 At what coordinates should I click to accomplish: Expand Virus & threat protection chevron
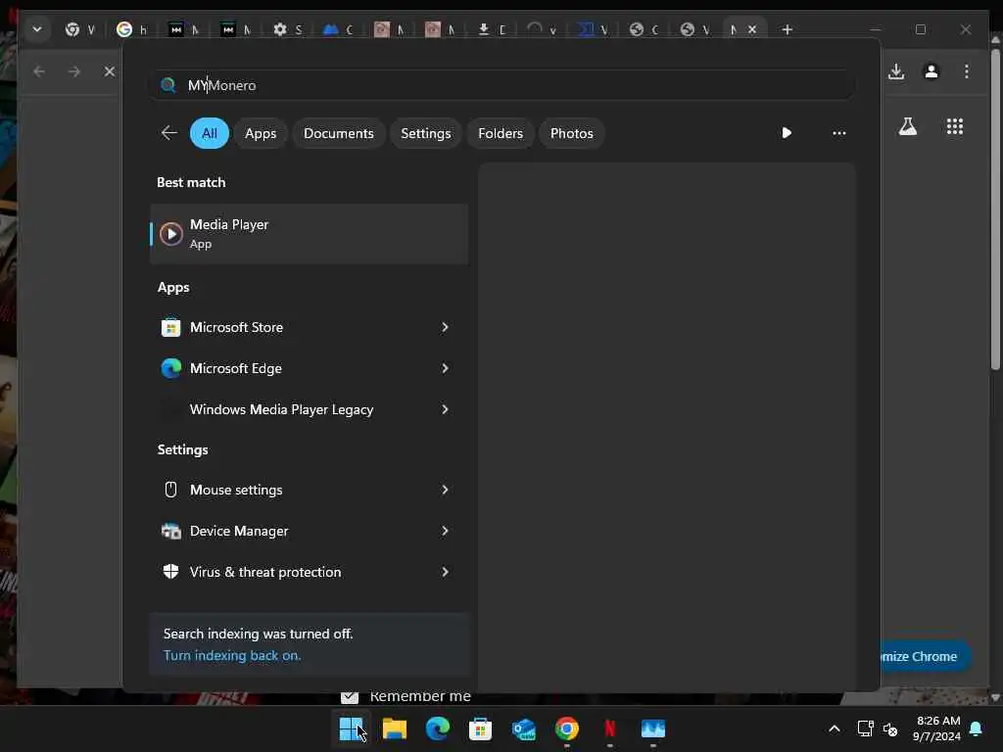point(446,572)
